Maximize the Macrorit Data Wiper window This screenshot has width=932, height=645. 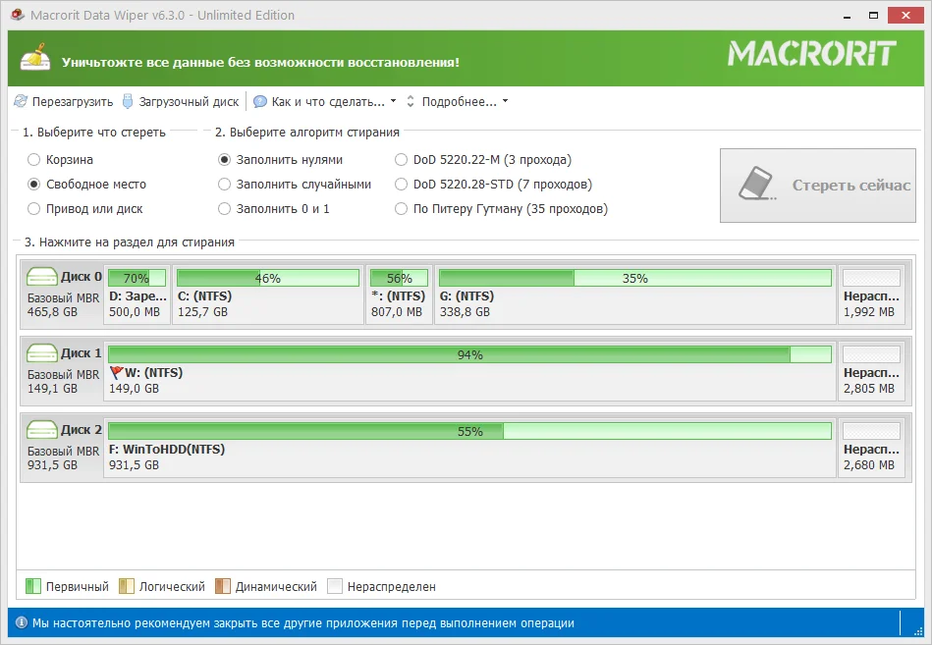click(x=873, y=16)
